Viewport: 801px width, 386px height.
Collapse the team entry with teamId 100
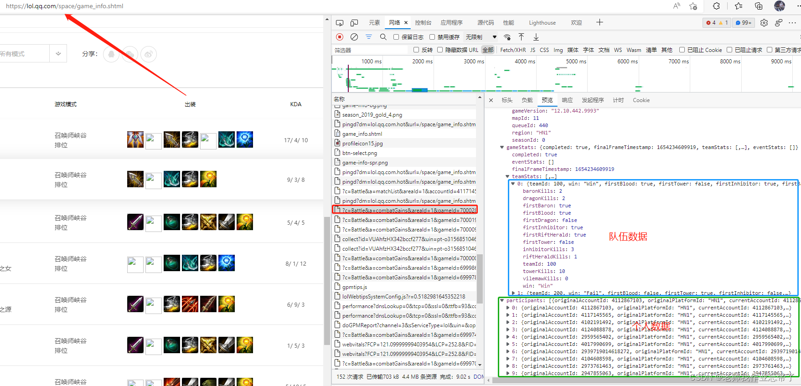513,184
